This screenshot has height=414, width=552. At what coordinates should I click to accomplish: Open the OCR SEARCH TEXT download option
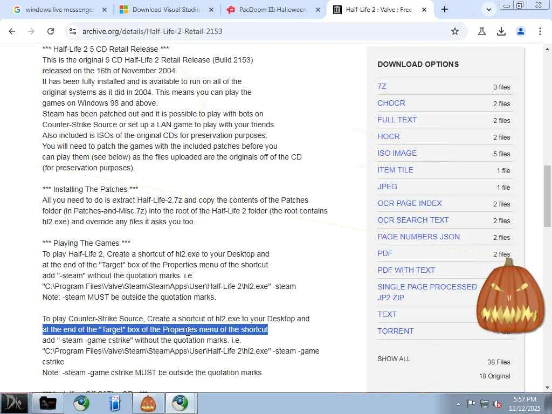[x=413, y=220]
